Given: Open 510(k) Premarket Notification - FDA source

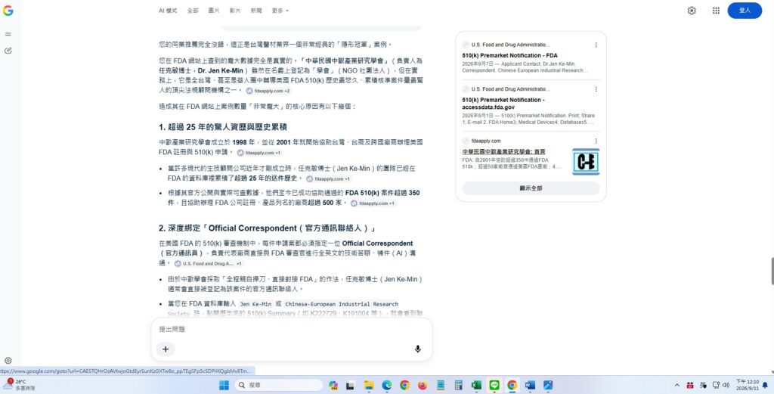Looking at the screenshot, I should point(510,56).
